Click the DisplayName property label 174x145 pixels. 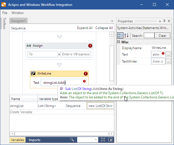tap(131, 48)
